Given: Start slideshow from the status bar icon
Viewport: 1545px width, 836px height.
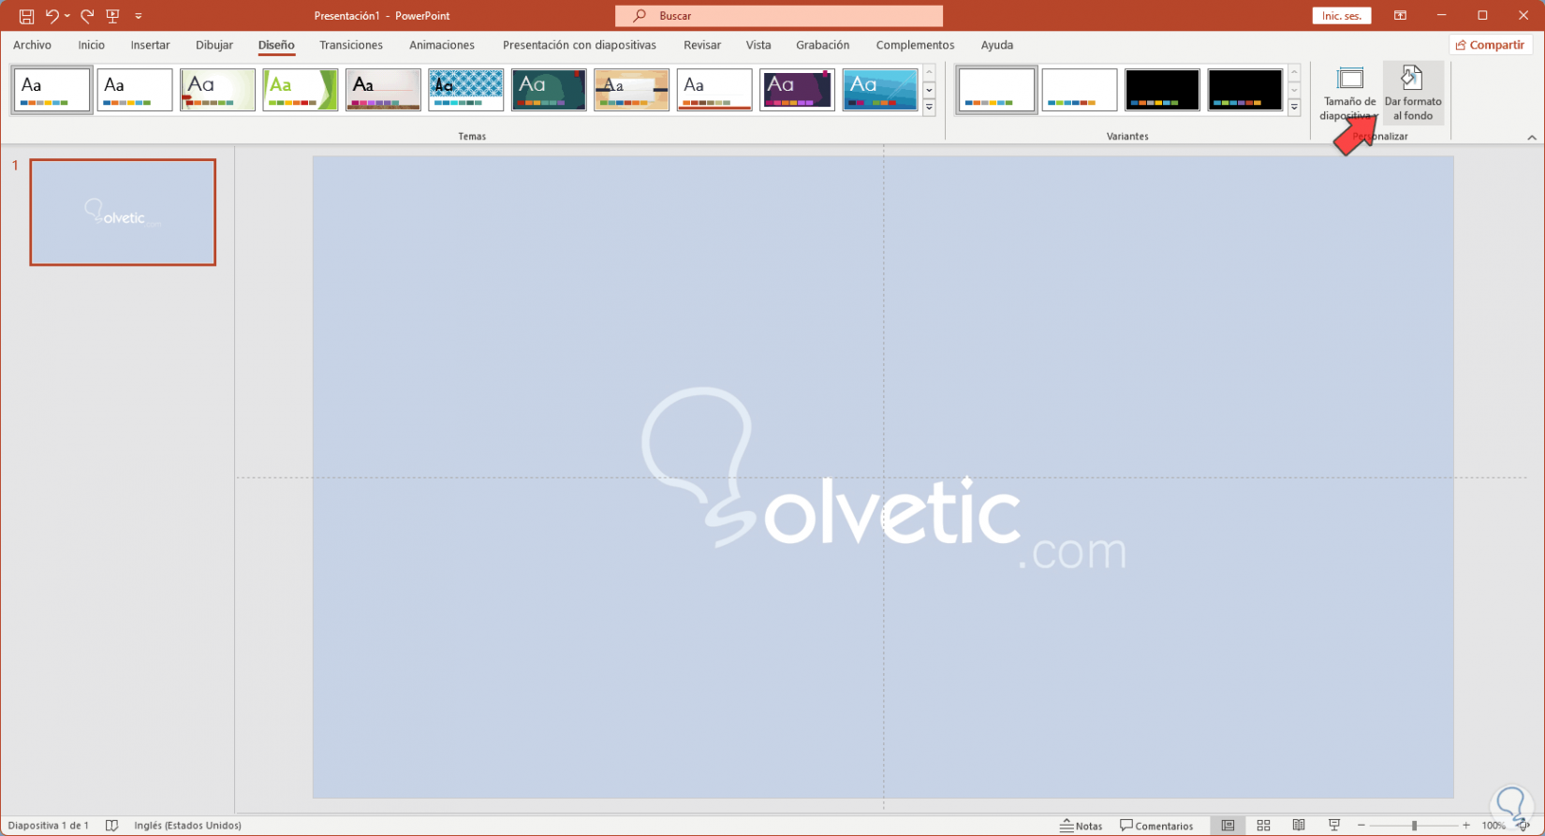Looking at the screenshot, I should [1334, 826].
